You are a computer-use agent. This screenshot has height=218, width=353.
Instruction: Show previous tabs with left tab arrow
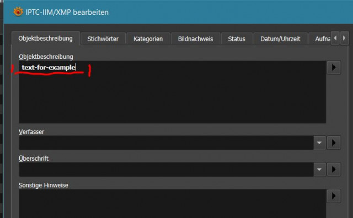coord(335,38)
